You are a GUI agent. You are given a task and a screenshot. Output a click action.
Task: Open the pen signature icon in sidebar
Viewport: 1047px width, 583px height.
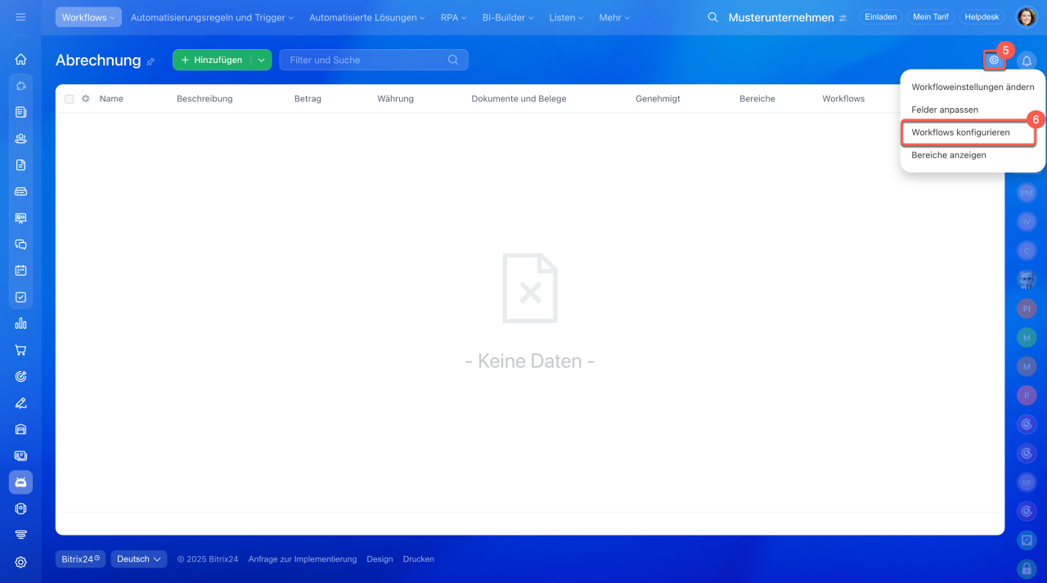tap(20, 403)
